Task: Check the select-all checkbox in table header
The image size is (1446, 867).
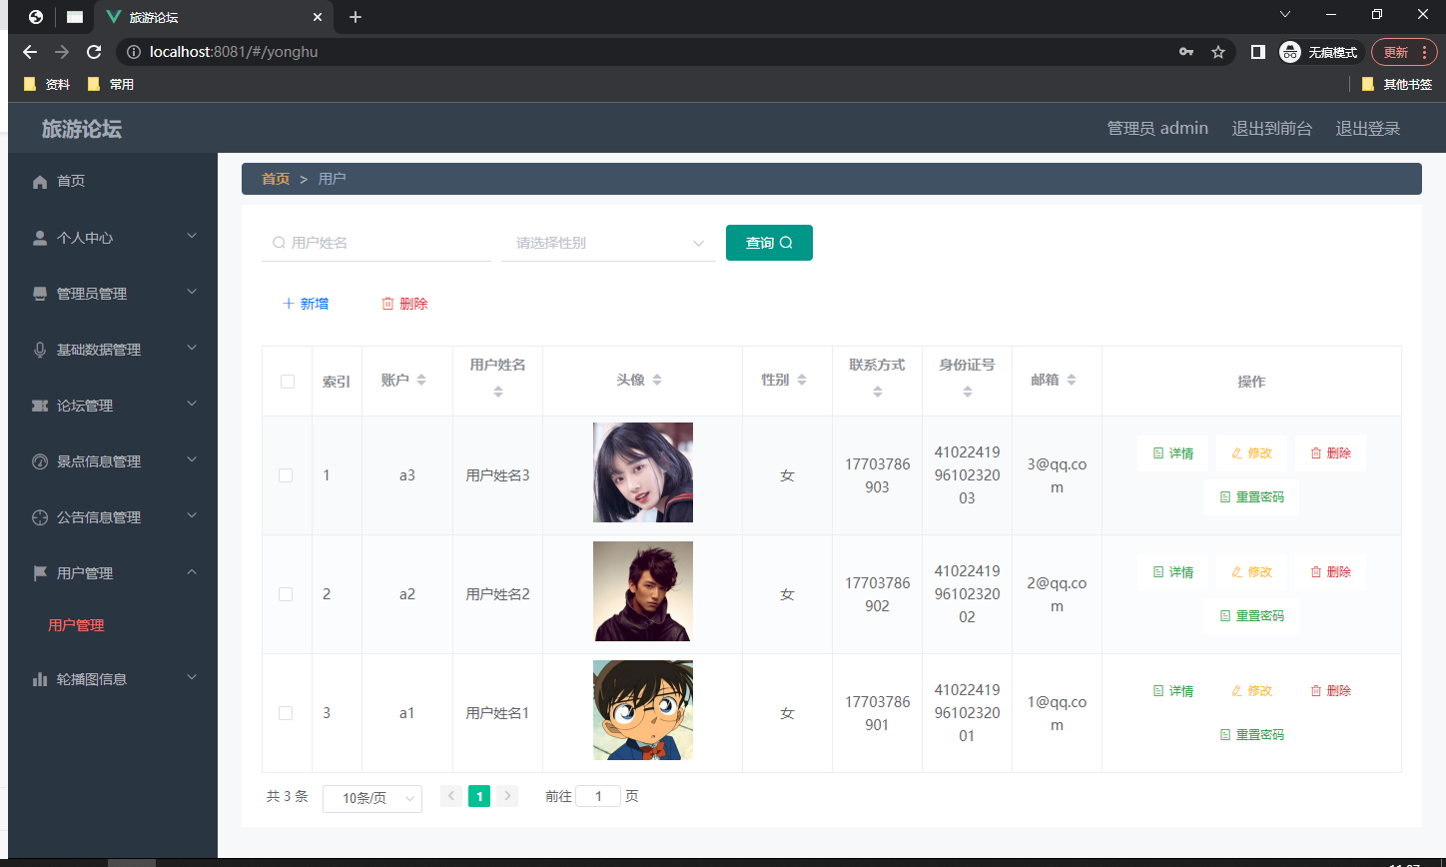Action: pos(286,381)
